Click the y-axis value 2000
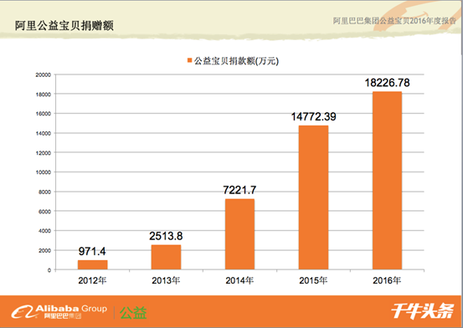Screen dimensions: 463x328 44,250
